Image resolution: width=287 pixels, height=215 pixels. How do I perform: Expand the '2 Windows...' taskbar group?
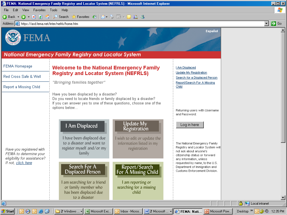click(69, 211)
